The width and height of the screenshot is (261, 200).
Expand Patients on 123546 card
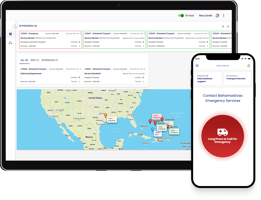(x=76, y=82)
